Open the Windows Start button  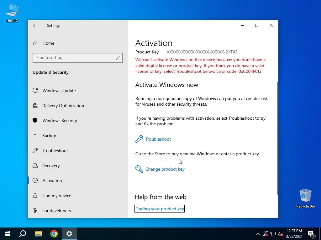8,234
